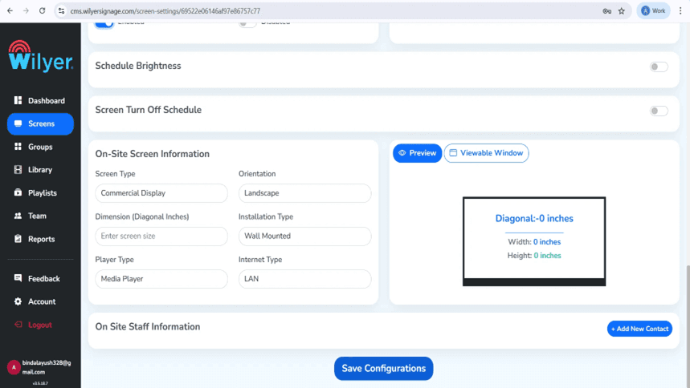Reload the page
The width and height of the screenshot is (690, 388).
43,11
